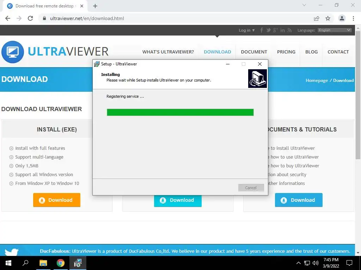Open the notification center icon
Image resolution: width=361 pixels, height=270 pixels.
pyautogui.click(x=349, y=263)
